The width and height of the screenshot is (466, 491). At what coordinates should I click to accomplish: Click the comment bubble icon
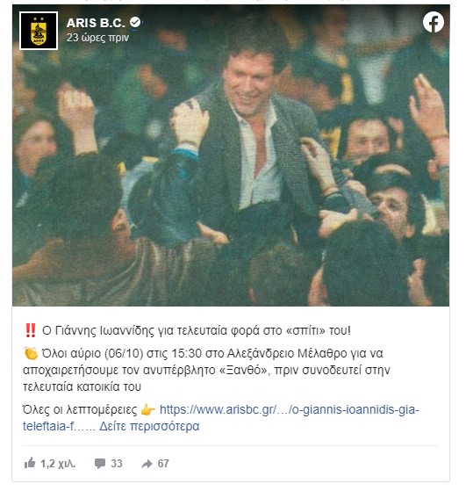[x=100, y=464]
